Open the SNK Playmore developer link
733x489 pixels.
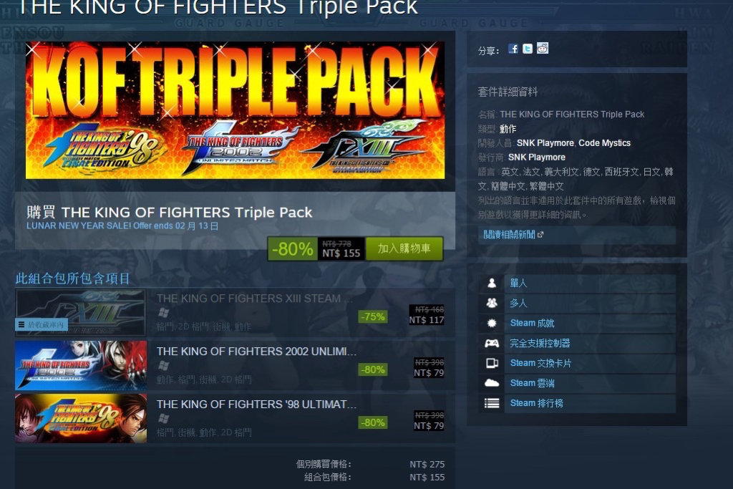click(545, 143)
